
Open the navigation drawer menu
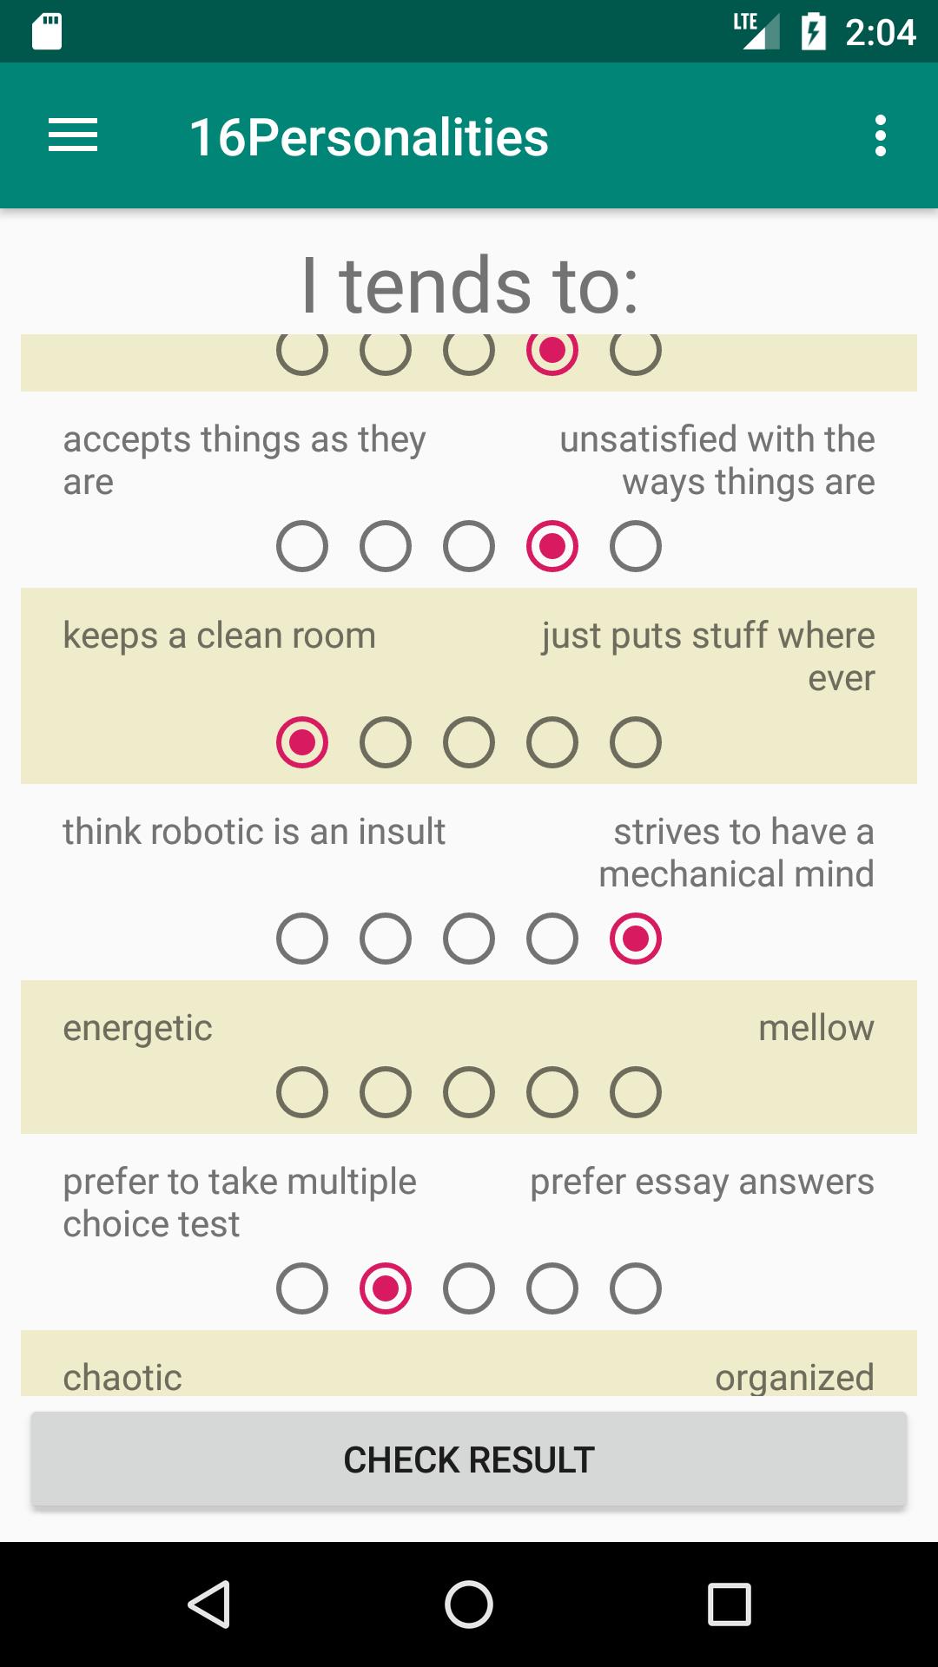(x=72, y=135)
